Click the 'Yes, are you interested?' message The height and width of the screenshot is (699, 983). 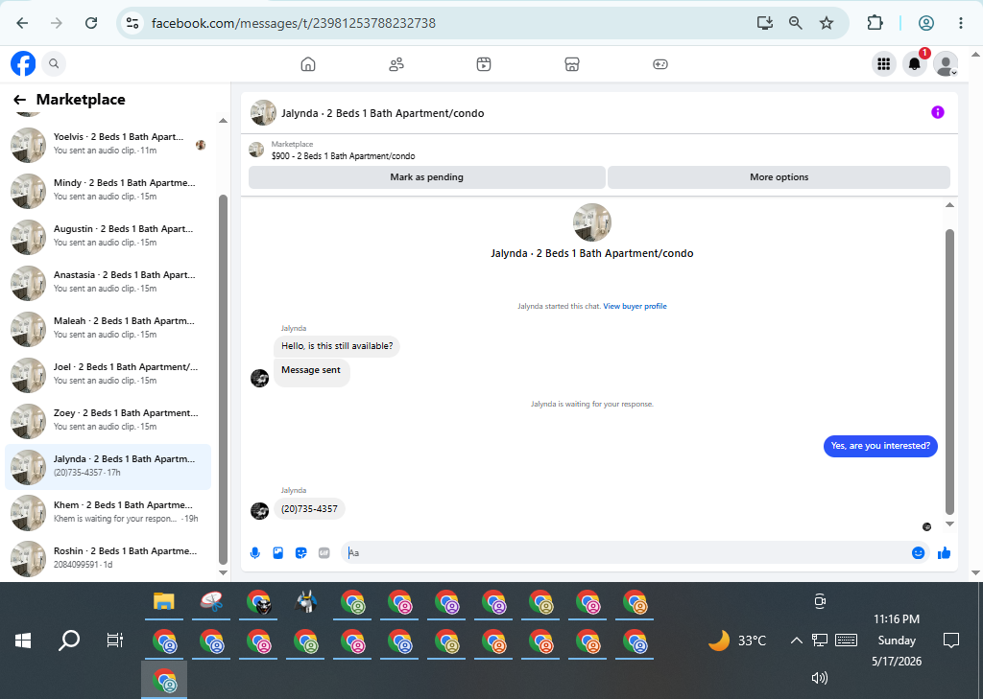[880, 446]
